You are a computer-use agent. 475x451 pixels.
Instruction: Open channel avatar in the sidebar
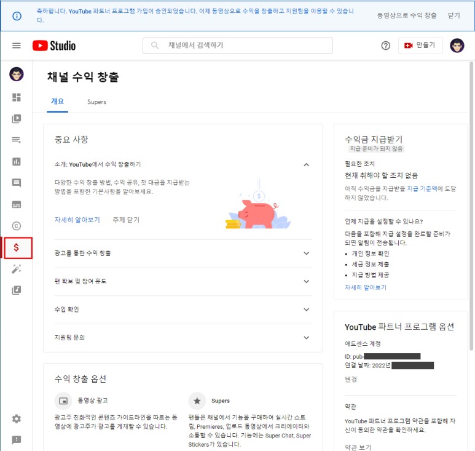click(x=17, y=74)
